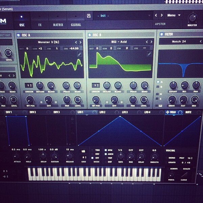Open the OSC B waveform pencil editor
Screen dimensions: 203x203
[x=149, y=54]
